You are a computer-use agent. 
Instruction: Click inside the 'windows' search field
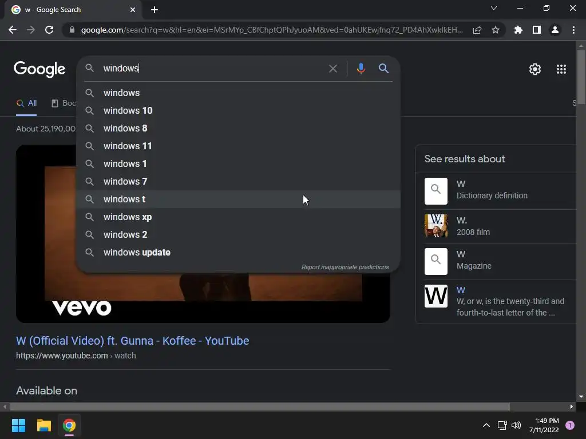pos(213,69)
